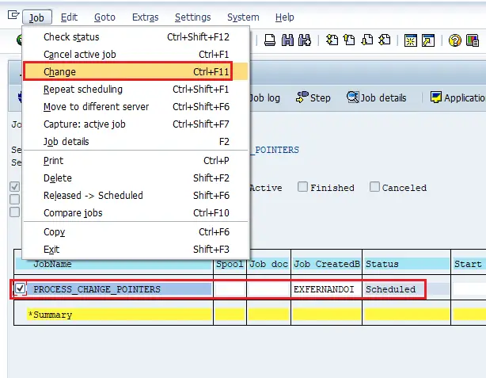Viewport: 486px width, 378px height.
Task: Click the SAP window menu icon left of Job
Action: click(x=13, y=14)
